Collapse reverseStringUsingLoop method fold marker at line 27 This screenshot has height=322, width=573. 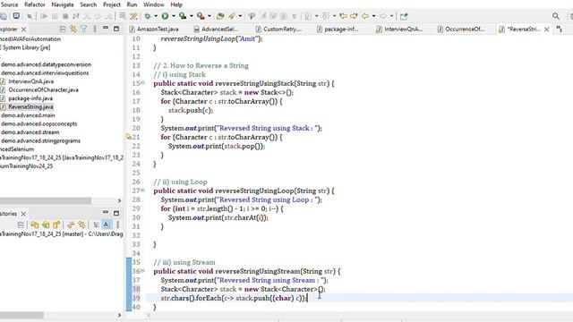coord(143,191)
